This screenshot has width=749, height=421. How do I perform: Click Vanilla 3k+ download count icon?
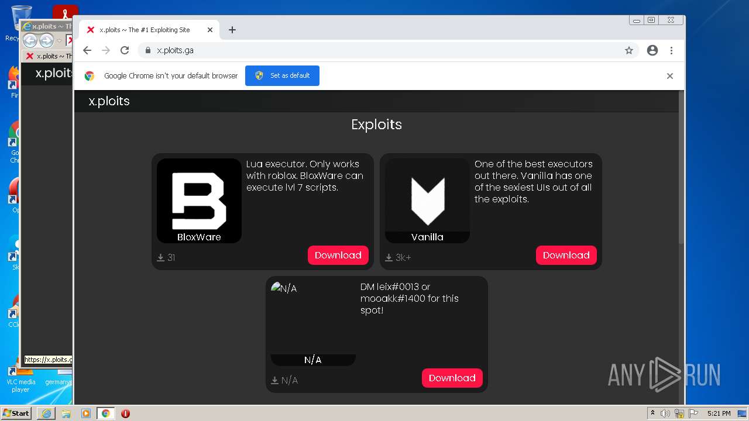(x=389, y=257)
